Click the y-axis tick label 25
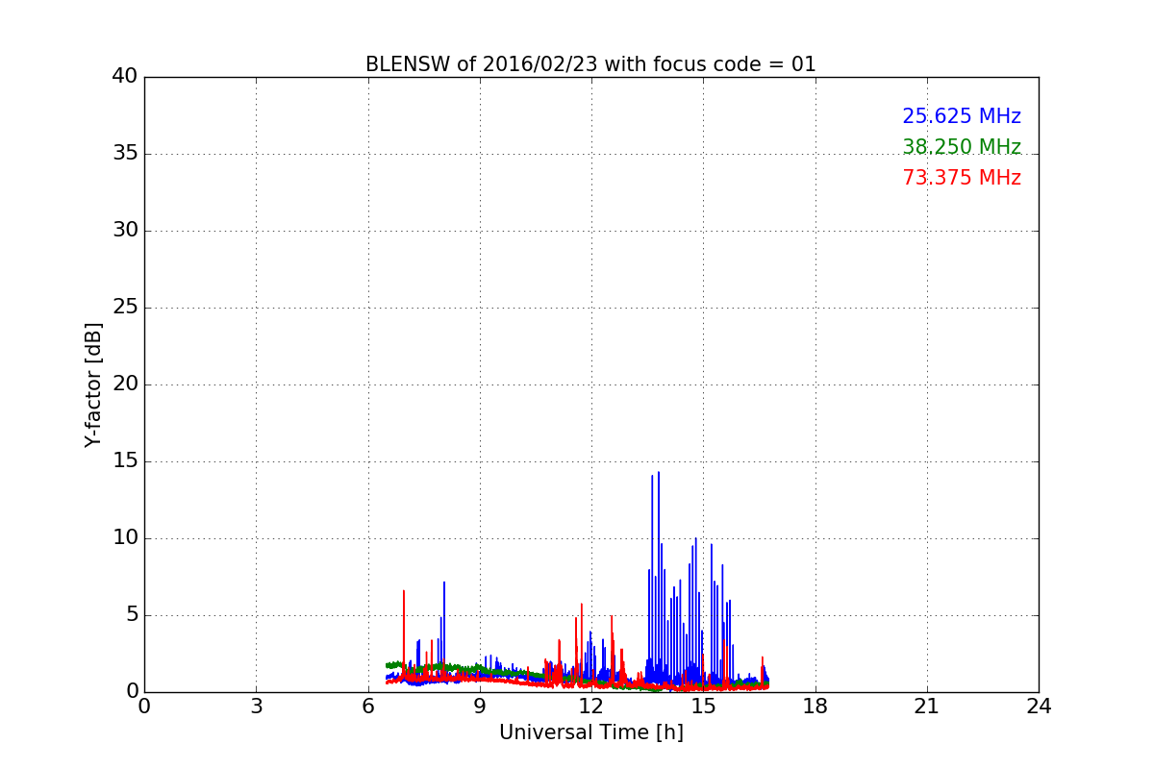Screen dimensions: 1154x769 [125, 308]
